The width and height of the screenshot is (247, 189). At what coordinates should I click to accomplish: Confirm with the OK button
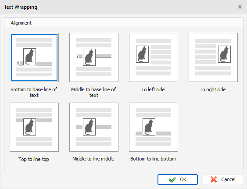(178, 179)
